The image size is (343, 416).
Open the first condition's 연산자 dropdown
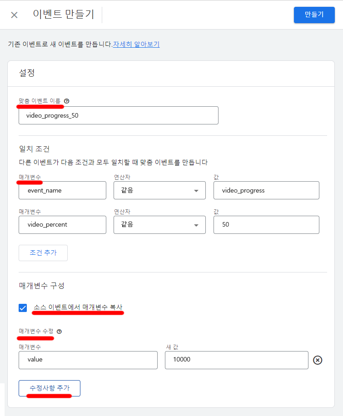(x=159, y=190)
